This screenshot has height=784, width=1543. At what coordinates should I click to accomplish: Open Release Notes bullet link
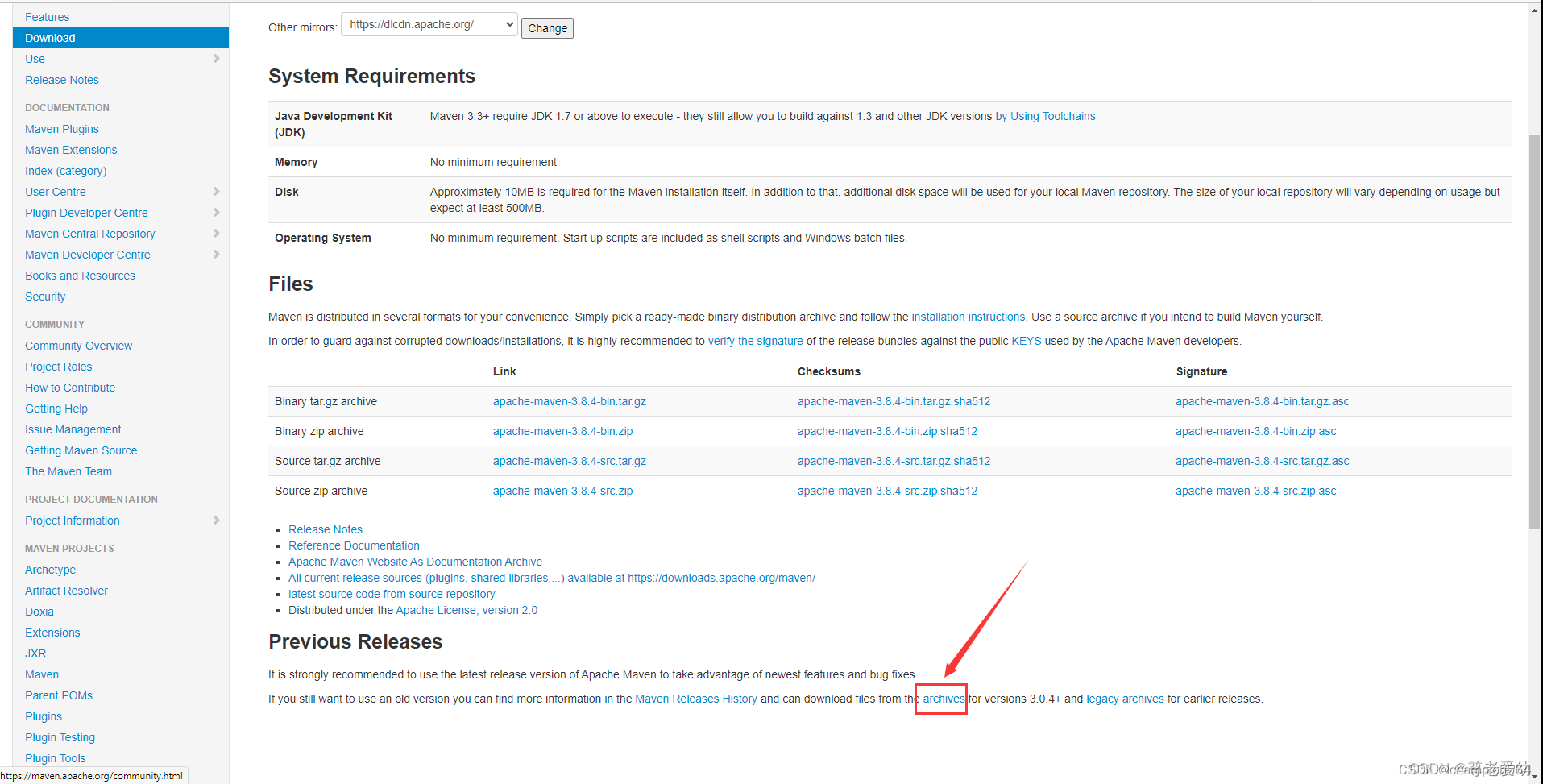(x=326, y=529)
